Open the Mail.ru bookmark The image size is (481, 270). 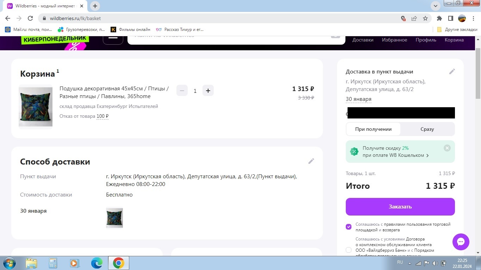[x=29, y=30]
